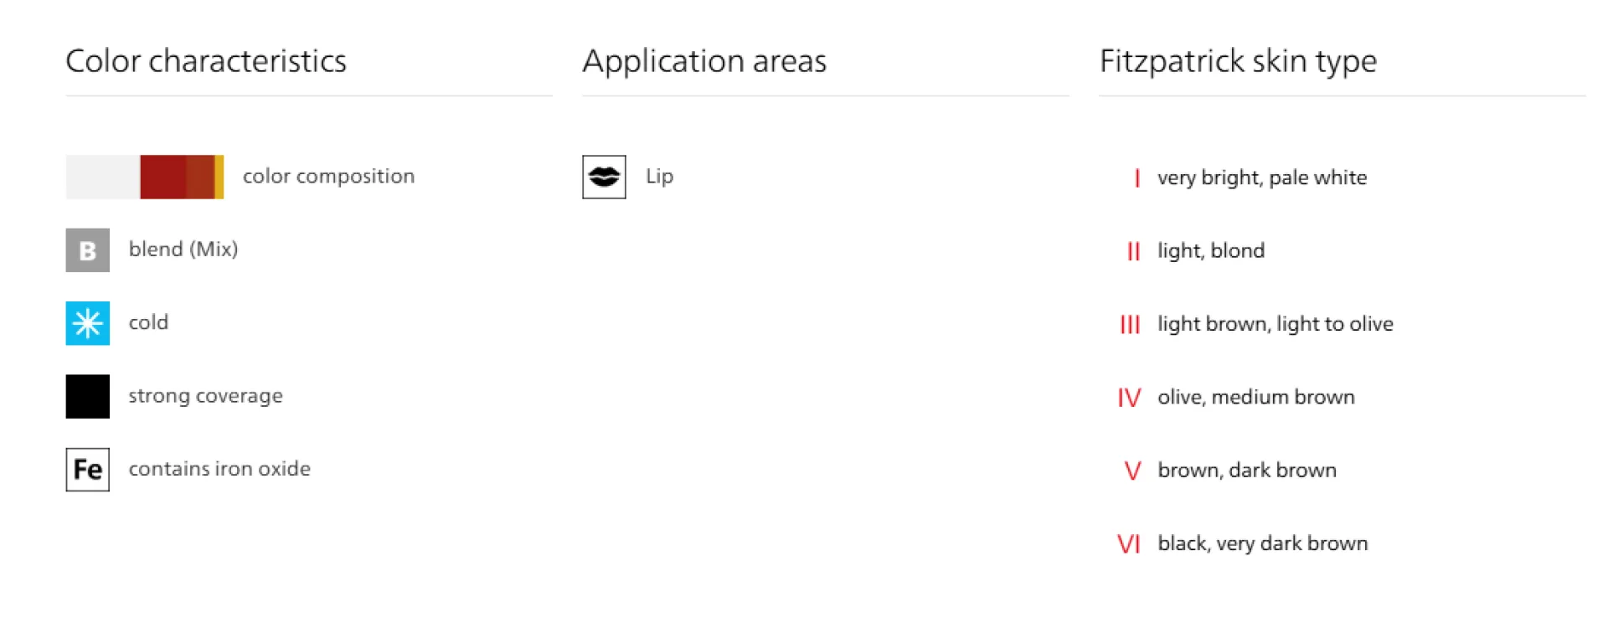Click the Roman numeral I skin type
Viewport: 1608px width, 638px height.
[x=1136, y=178]
